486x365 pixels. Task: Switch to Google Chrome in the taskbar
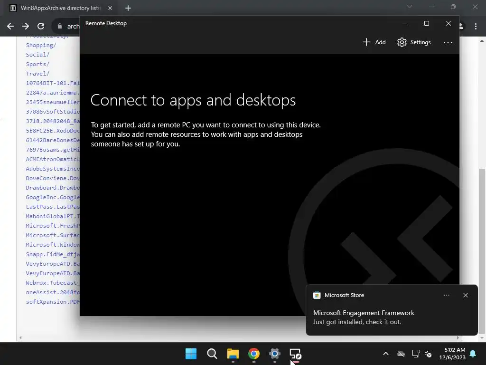coord(253,354)
